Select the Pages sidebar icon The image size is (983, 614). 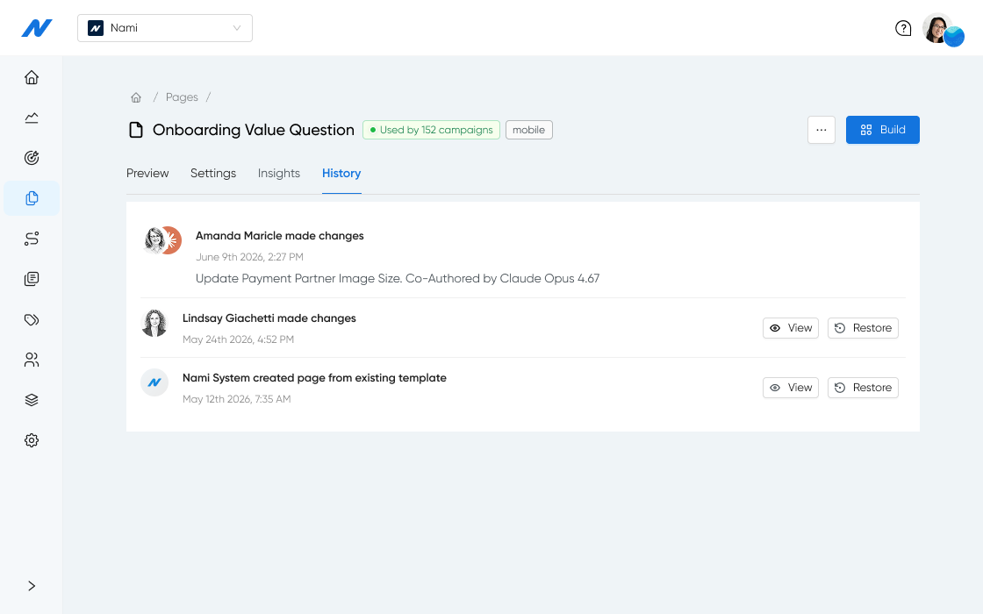[32, 198]
